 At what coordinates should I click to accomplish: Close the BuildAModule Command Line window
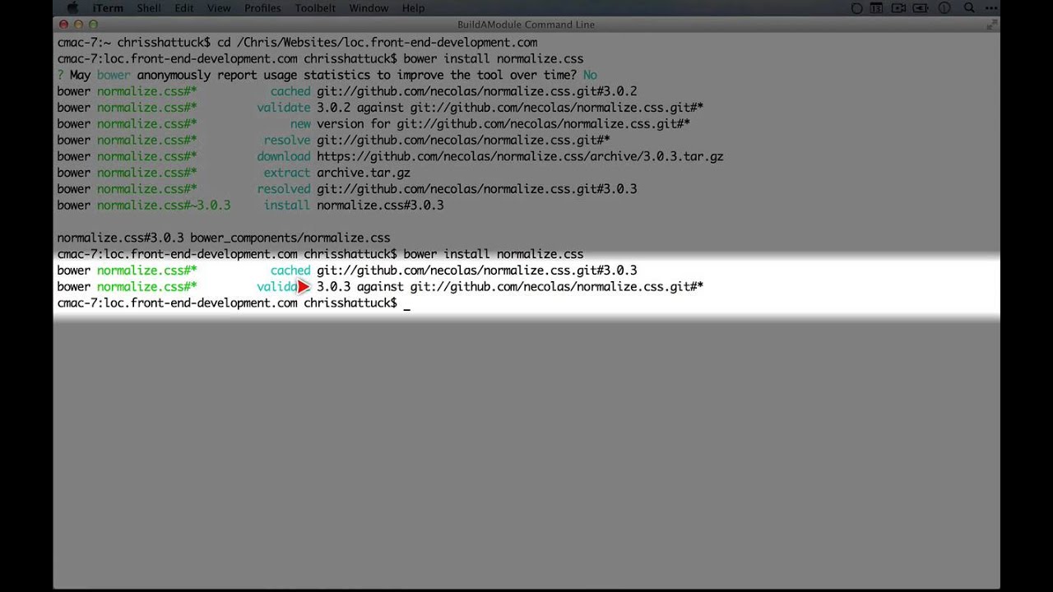click(x=63, y=25)
